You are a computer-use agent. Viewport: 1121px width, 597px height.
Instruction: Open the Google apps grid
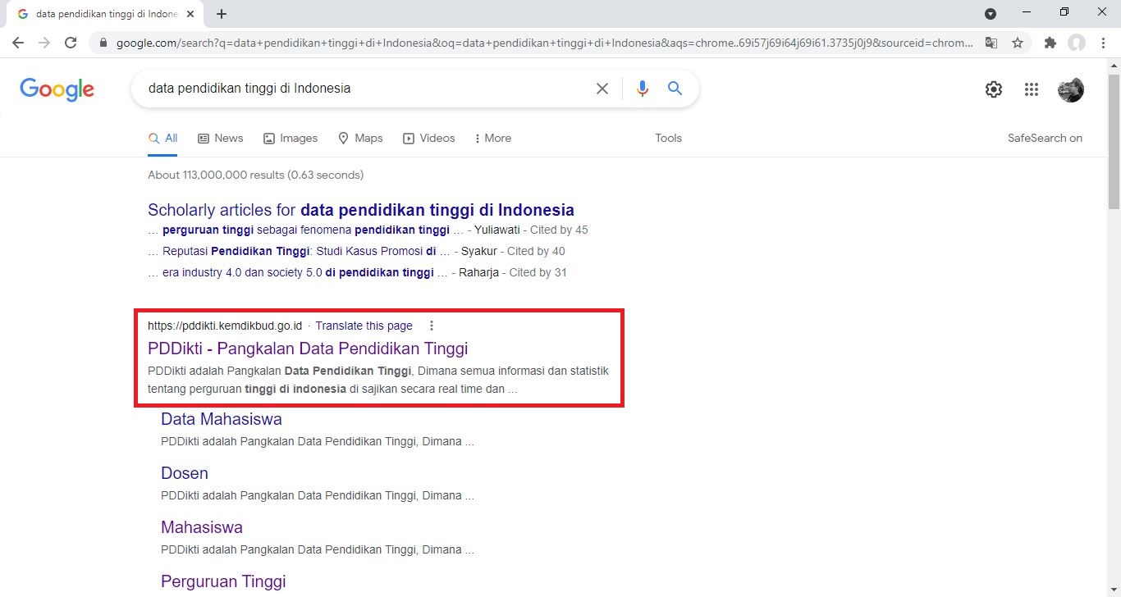tap(1032, 89)
